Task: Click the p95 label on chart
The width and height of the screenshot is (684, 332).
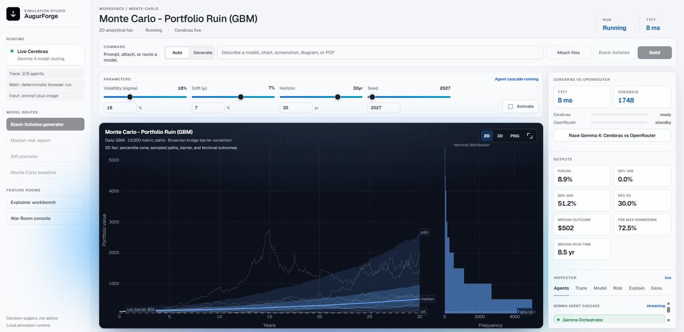Action: [x=424, y=233]
